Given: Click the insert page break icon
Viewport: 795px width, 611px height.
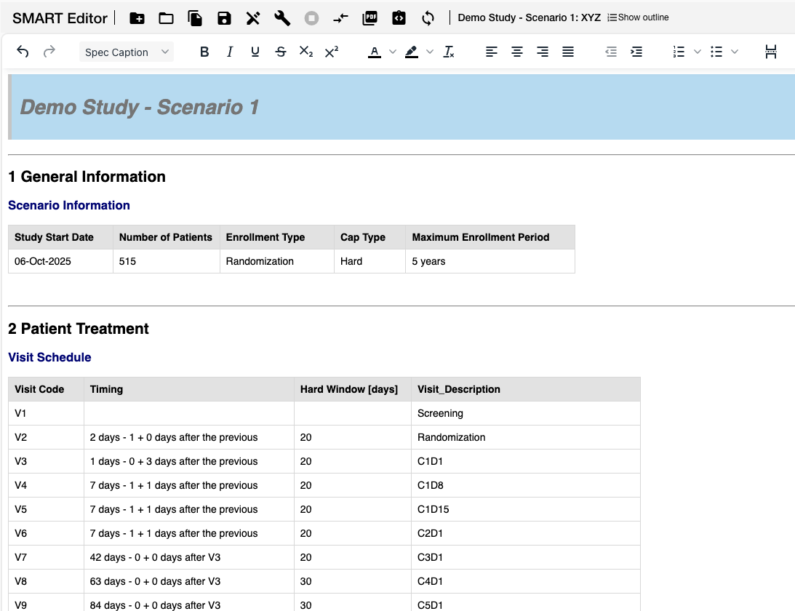Looking at the screenshot, I should (771, 52).
